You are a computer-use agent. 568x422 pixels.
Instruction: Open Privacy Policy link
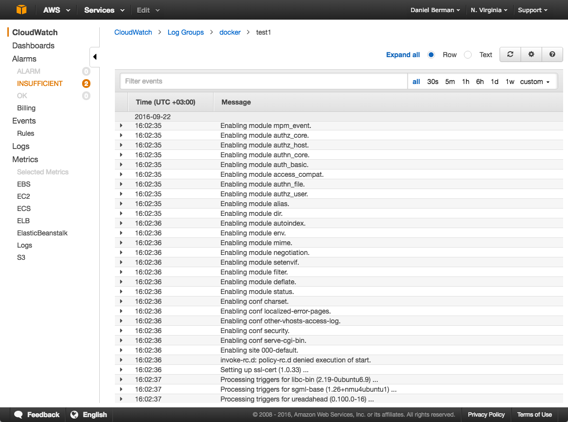pyautogui.click(x=486, y=414)
